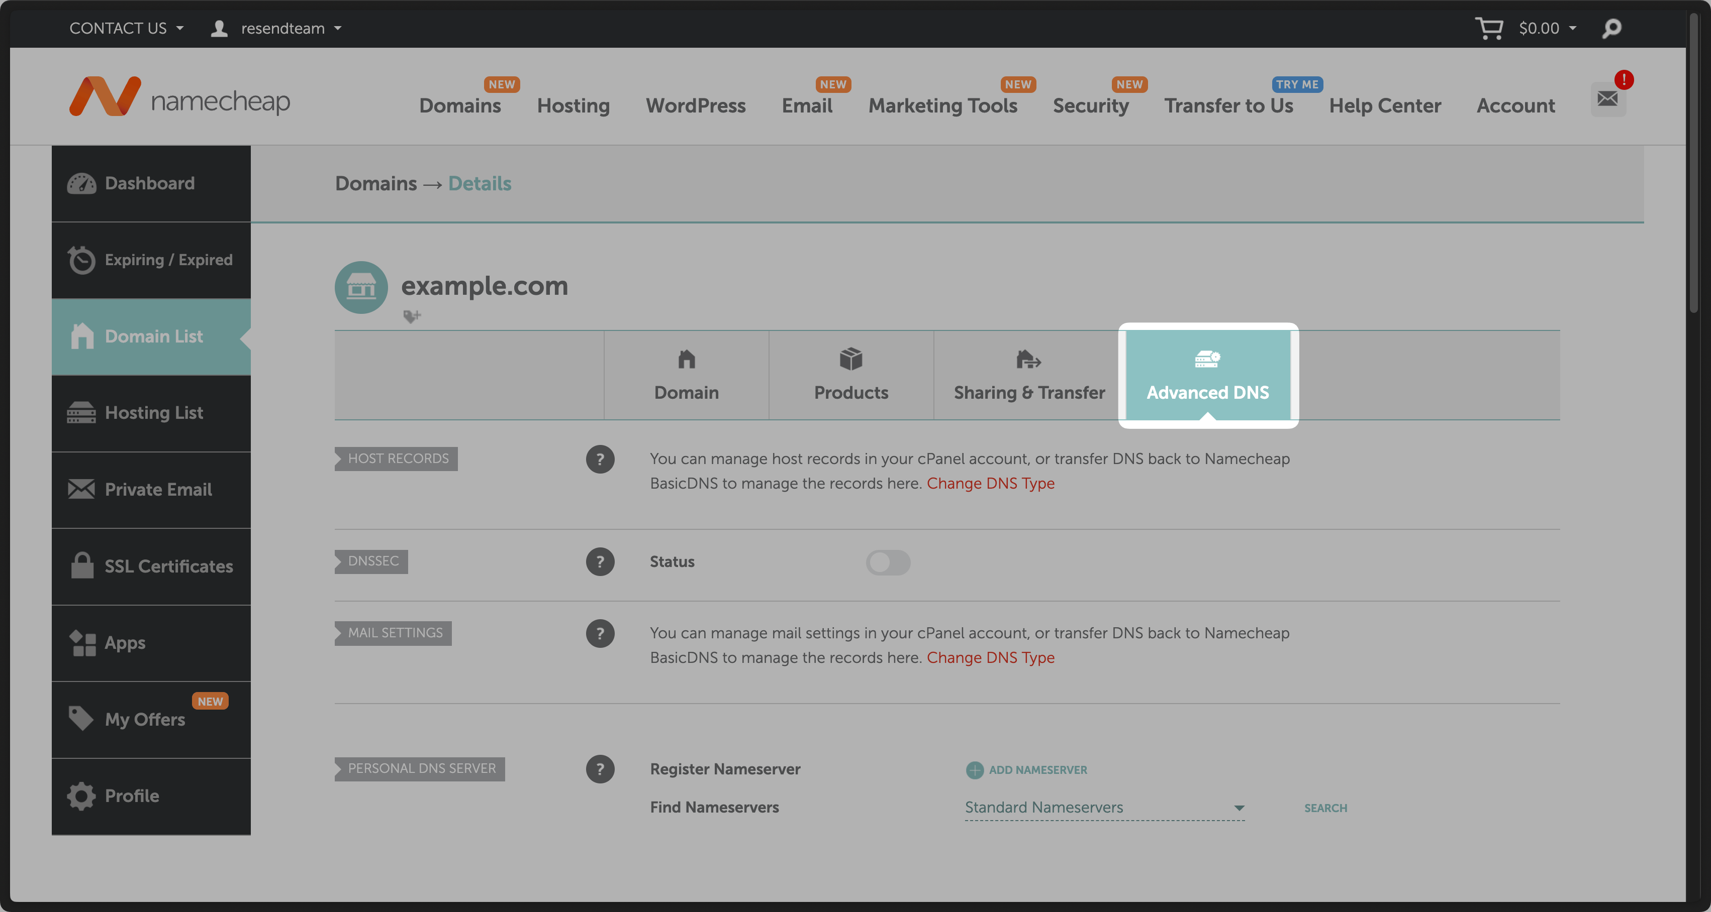Click the Profile gear icon
The height and width of the screenshot is (912, 1711).
(81, 796)
